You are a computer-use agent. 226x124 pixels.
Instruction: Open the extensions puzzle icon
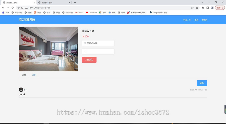(x=203, y=8)
